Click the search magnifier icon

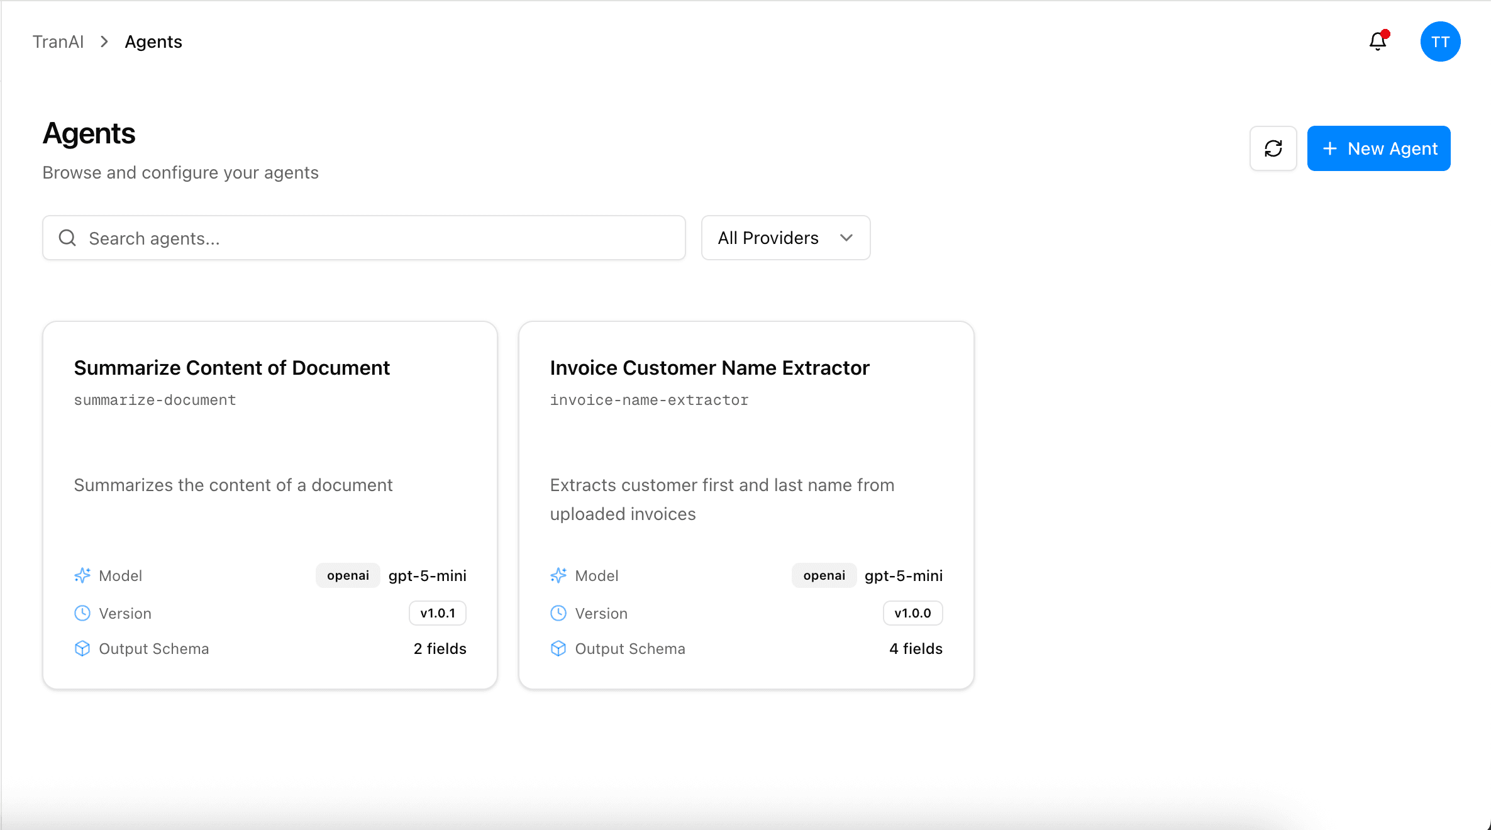pos(67,238)
